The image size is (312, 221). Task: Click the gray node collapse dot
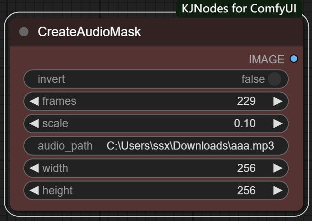(x=24, y=32)
